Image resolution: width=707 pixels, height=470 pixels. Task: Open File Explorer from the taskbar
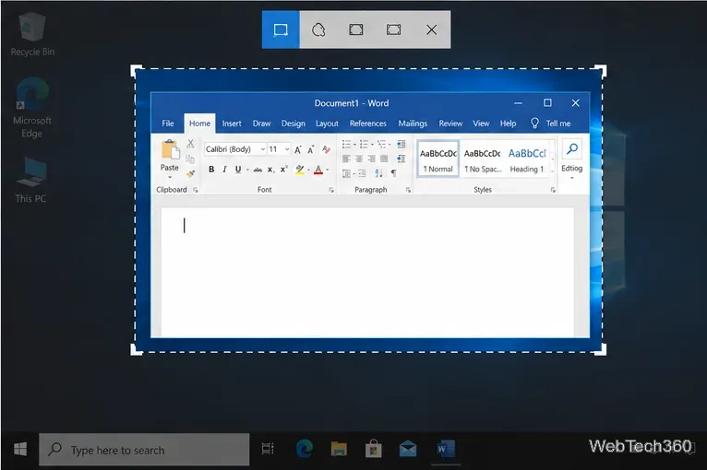339,449
